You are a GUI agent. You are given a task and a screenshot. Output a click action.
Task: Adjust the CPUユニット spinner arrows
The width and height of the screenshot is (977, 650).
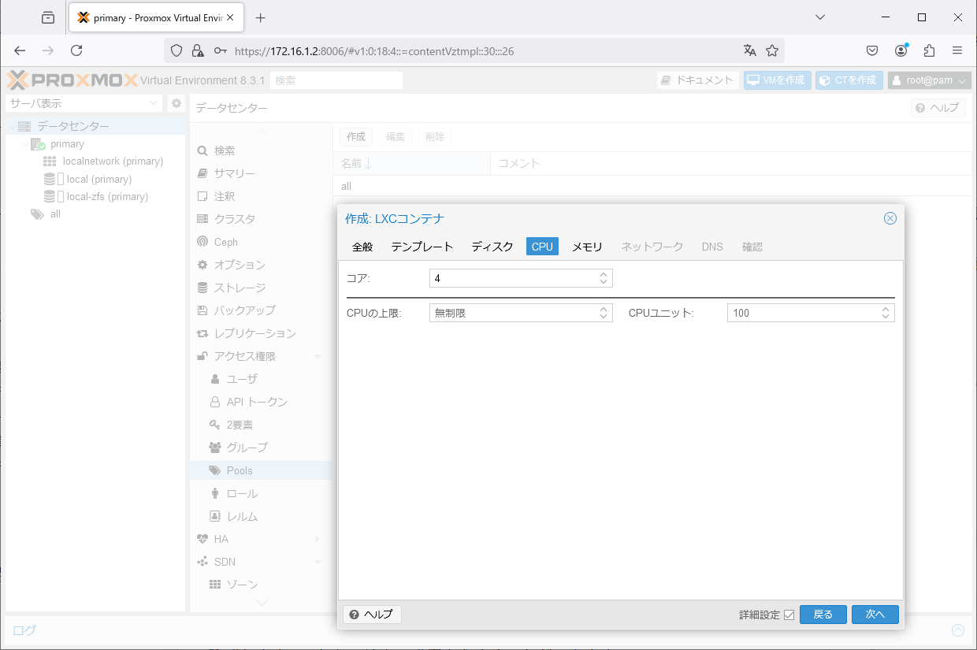886,313
